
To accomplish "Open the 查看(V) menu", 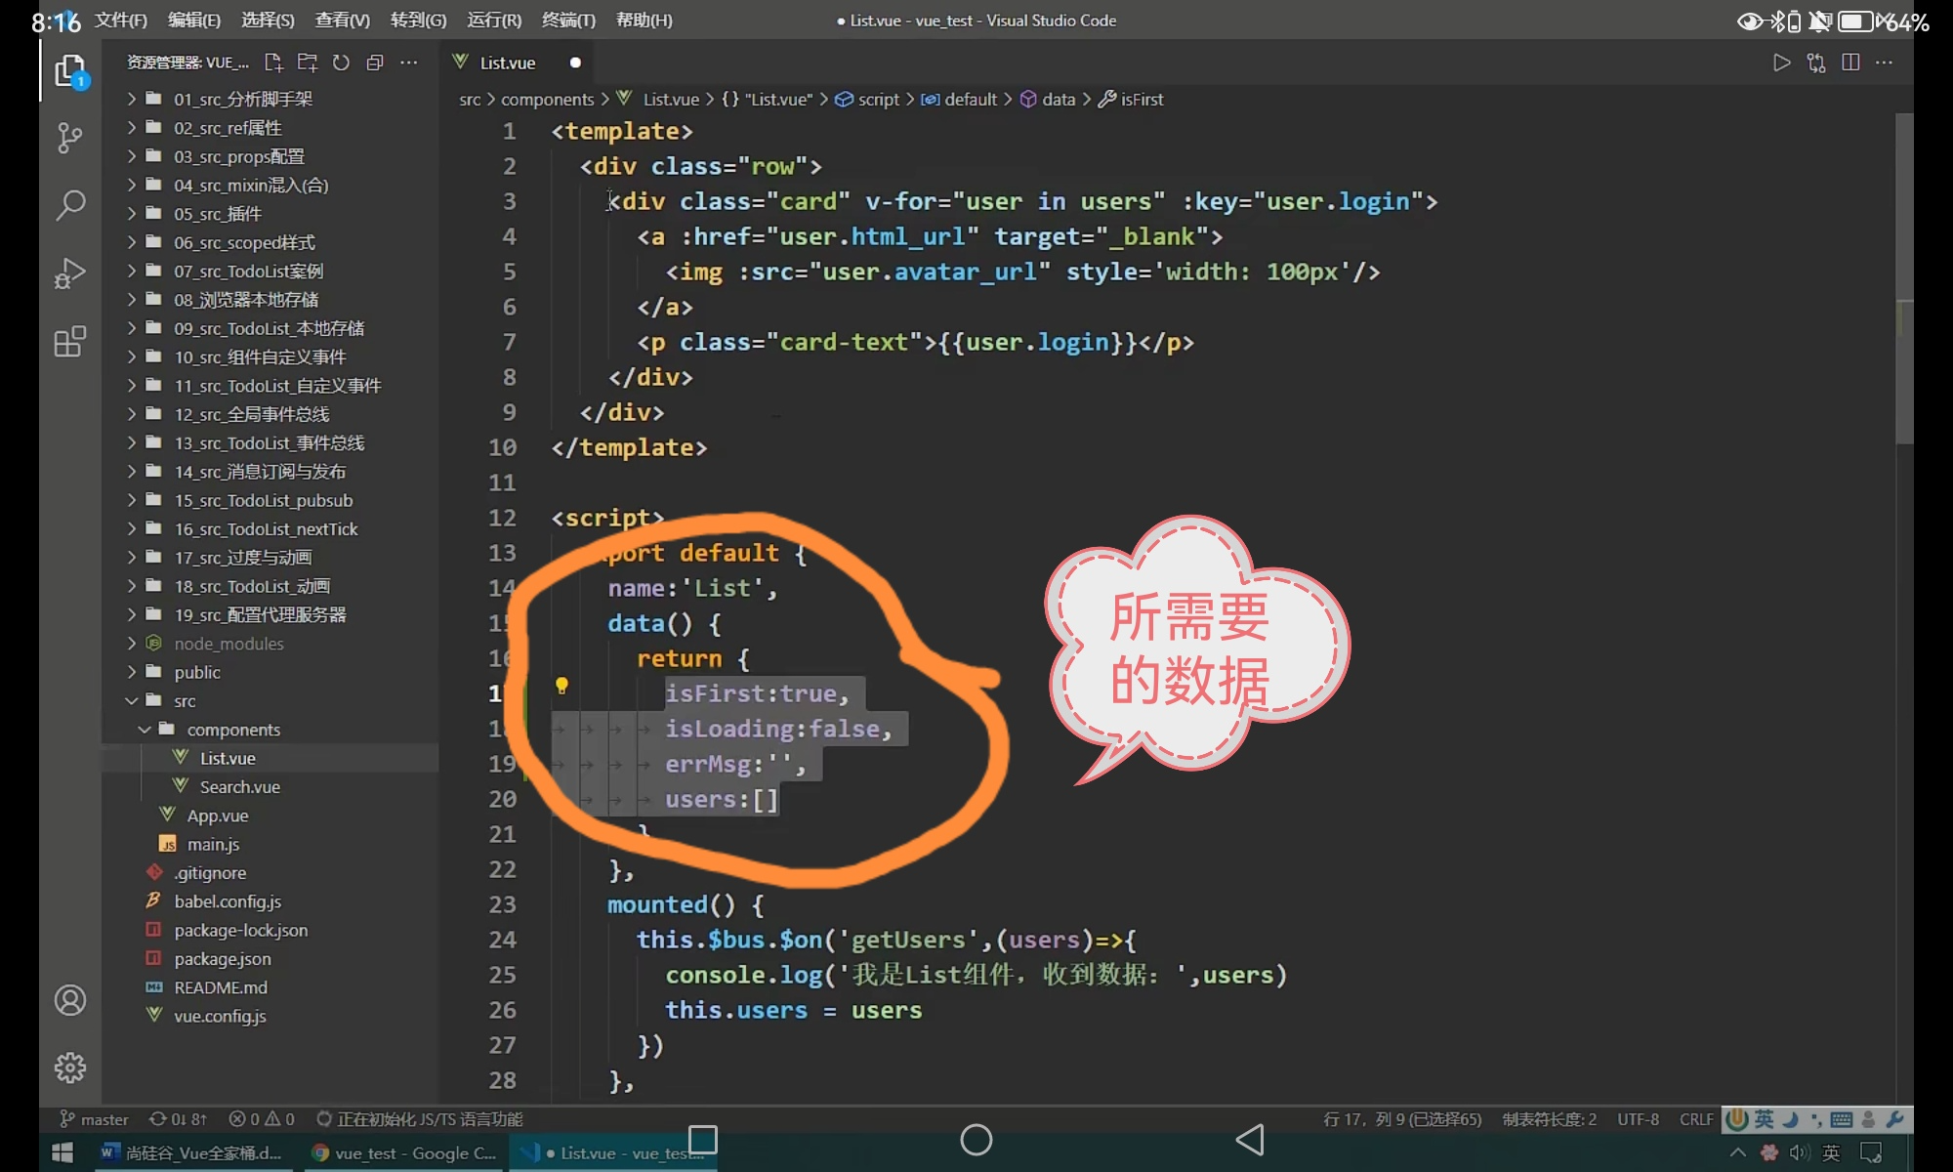I will [342, 20].
